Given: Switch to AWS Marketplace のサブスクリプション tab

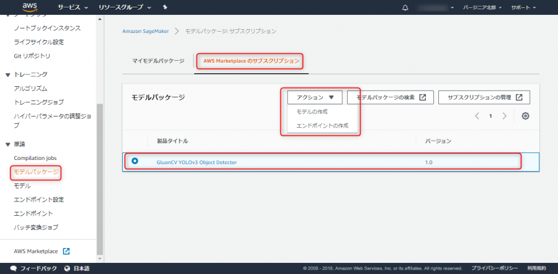Looking at the screenshot, I should pos(251,61).
